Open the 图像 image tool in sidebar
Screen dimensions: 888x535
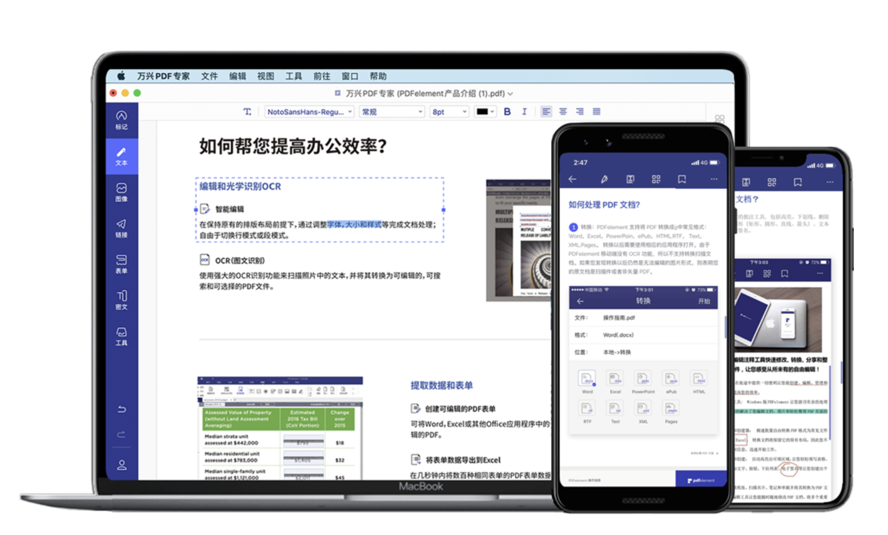(x=121, y=192)
